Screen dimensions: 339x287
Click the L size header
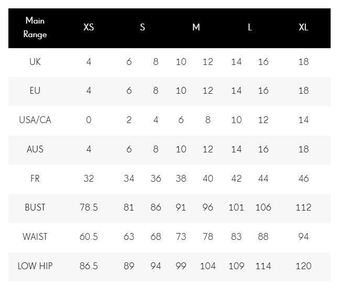(x=249, y=27)
